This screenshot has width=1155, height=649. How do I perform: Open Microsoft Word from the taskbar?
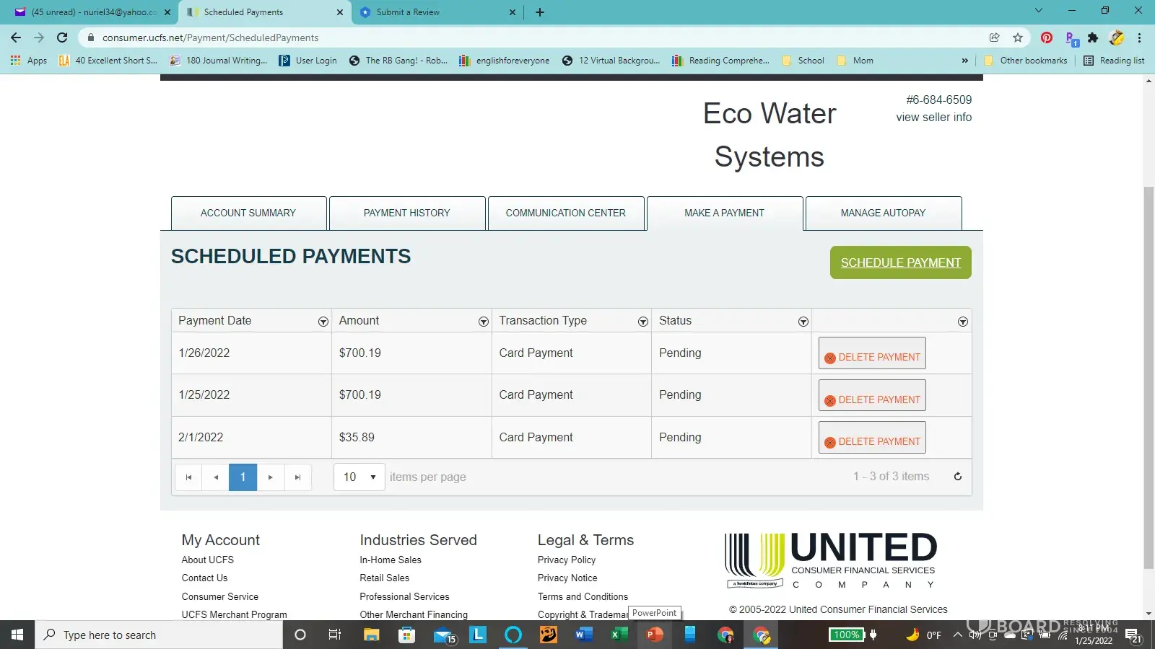(584, 635)
